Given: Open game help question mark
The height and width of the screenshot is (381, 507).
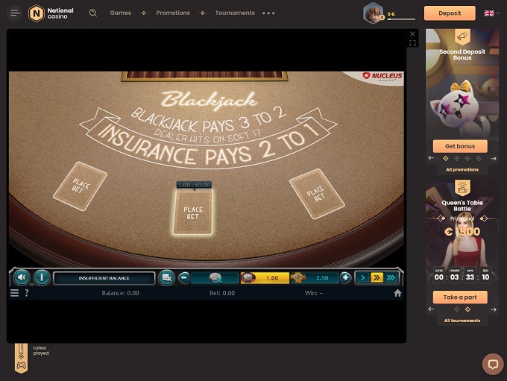Looking at the screenshot, I should 27,293.
